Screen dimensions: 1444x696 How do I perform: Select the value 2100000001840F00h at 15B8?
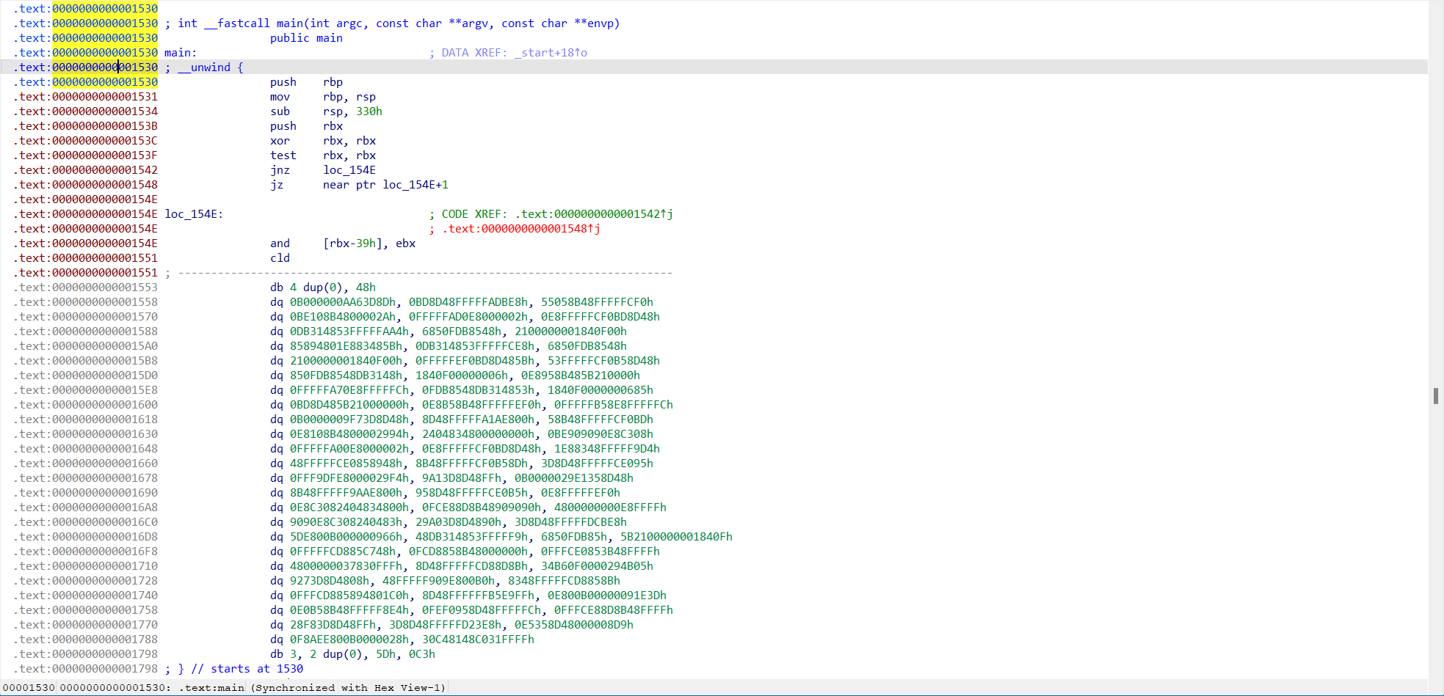click(x=346, y=361)
